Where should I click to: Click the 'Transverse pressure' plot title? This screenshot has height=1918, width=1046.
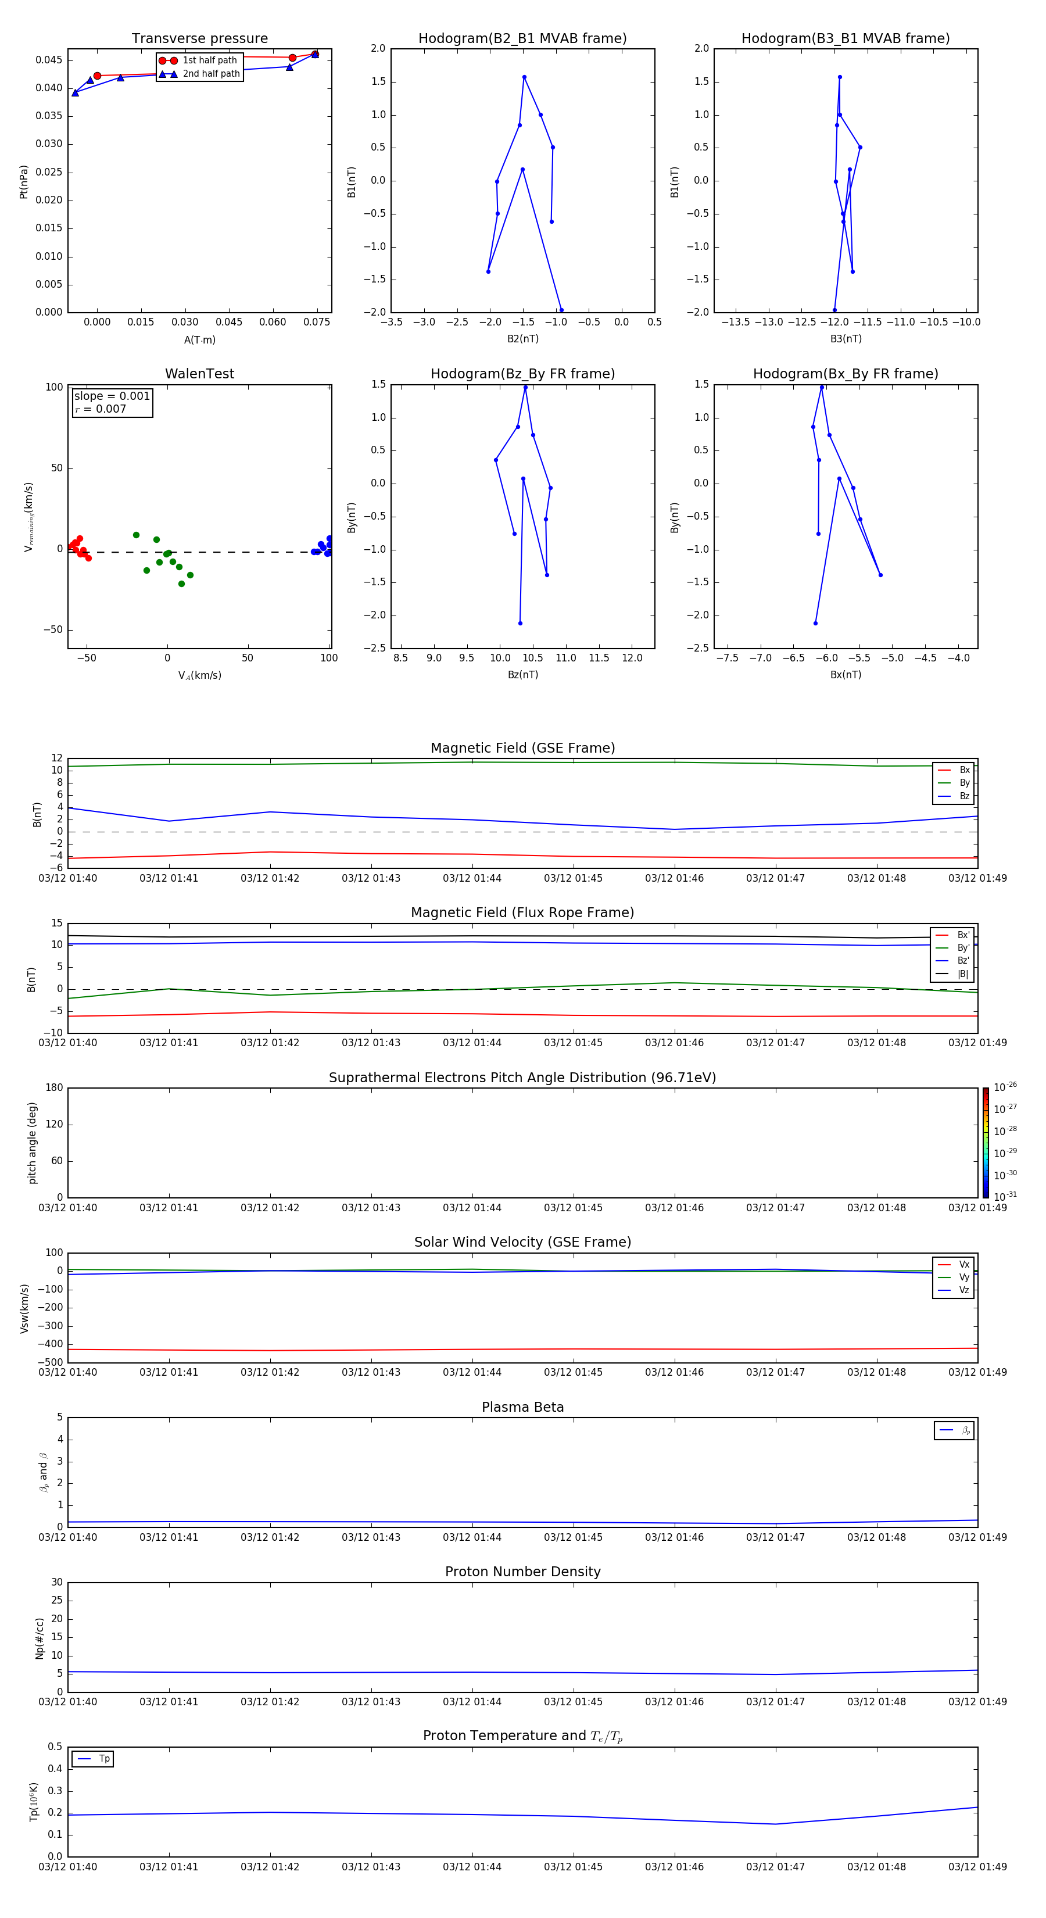[x=199, y=39]
